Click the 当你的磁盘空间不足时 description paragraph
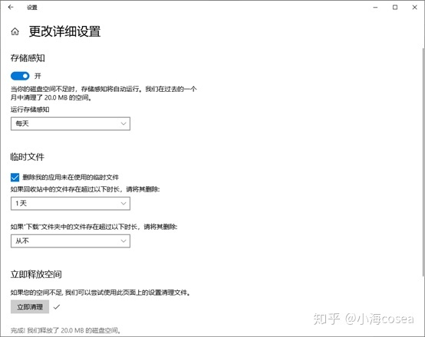This screenshot has width=425, height=337. pos(104,93)
